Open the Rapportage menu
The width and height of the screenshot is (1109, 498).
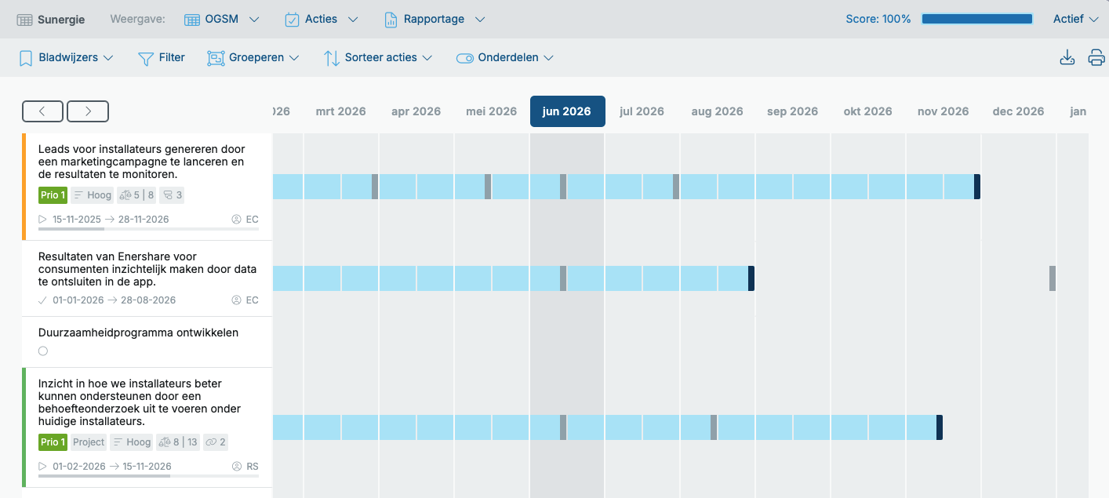(x=435, y=19)
